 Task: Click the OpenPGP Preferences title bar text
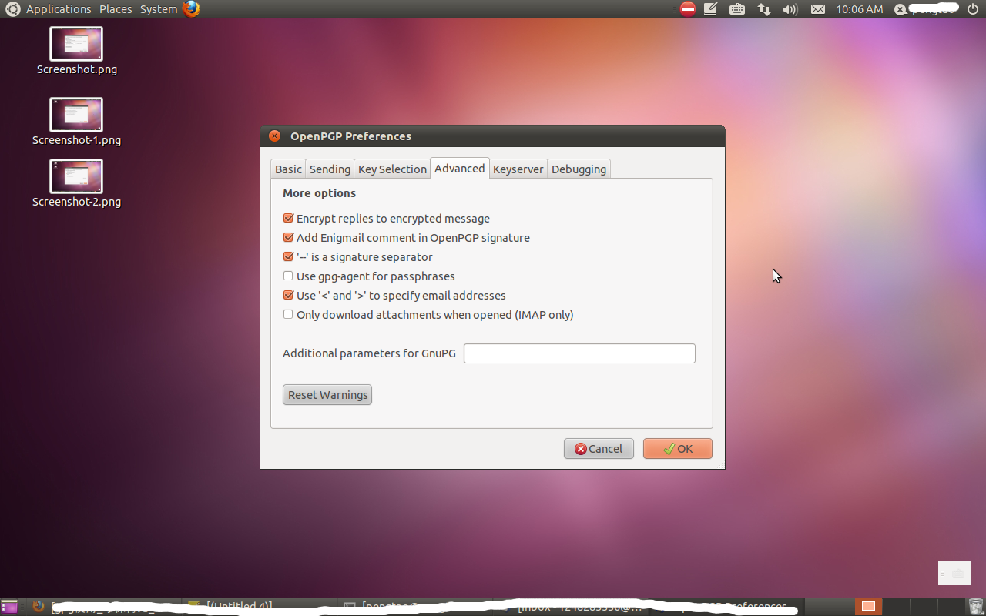tap(350, 136)
